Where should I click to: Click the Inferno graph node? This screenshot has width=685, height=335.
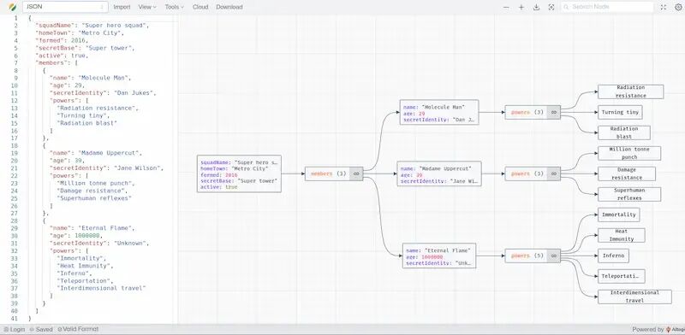[x=613, y=256]
